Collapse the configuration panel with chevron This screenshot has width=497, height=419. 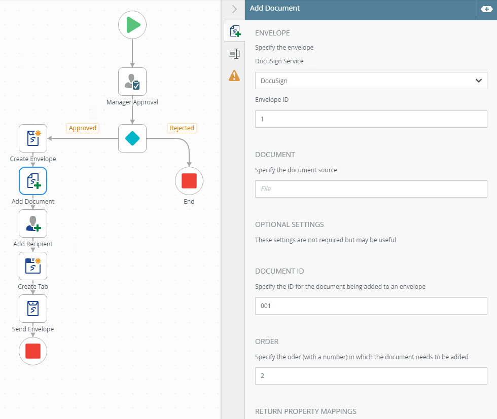click(x=234, y=9)
